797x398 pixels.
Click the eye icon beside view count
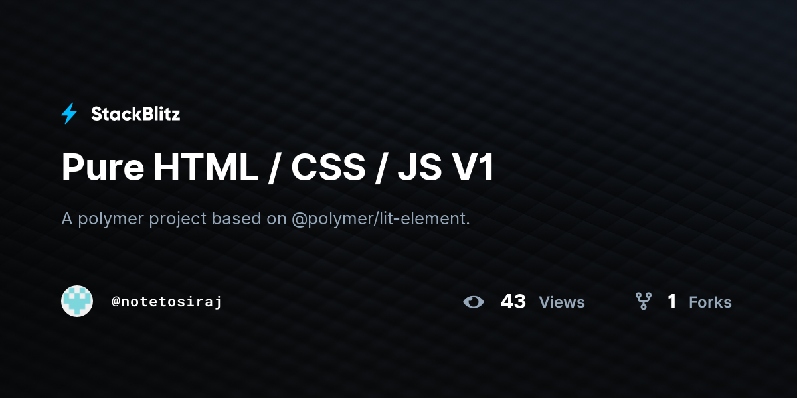click(x=474, y=302)
